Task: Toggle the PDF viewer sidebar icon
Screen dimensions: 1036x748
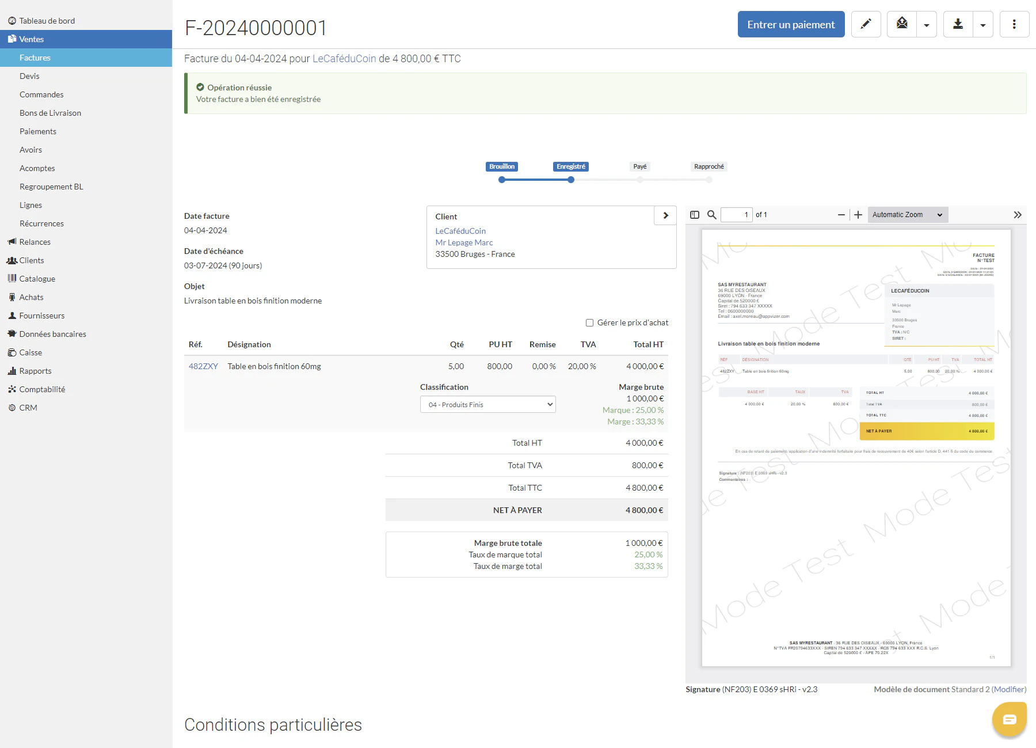Action: pos(695,215)
